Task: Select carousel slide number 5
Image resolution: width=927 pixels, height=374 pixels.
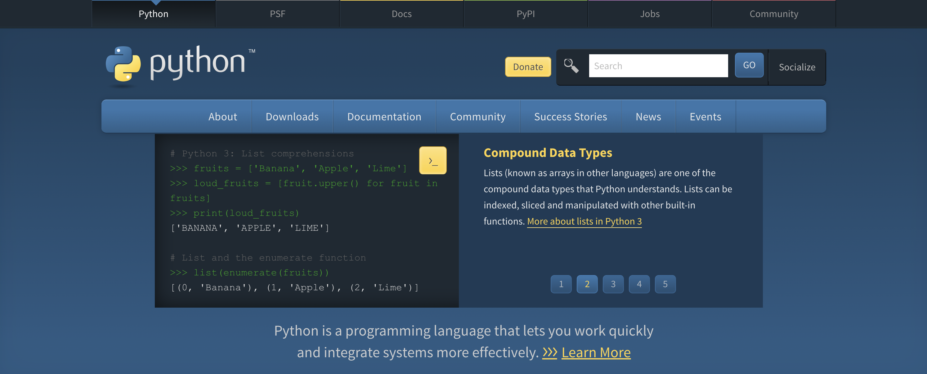Action: (665, 284)
